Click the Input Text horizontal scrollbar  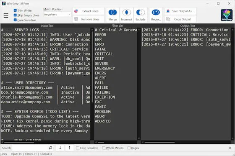[19, 142]
